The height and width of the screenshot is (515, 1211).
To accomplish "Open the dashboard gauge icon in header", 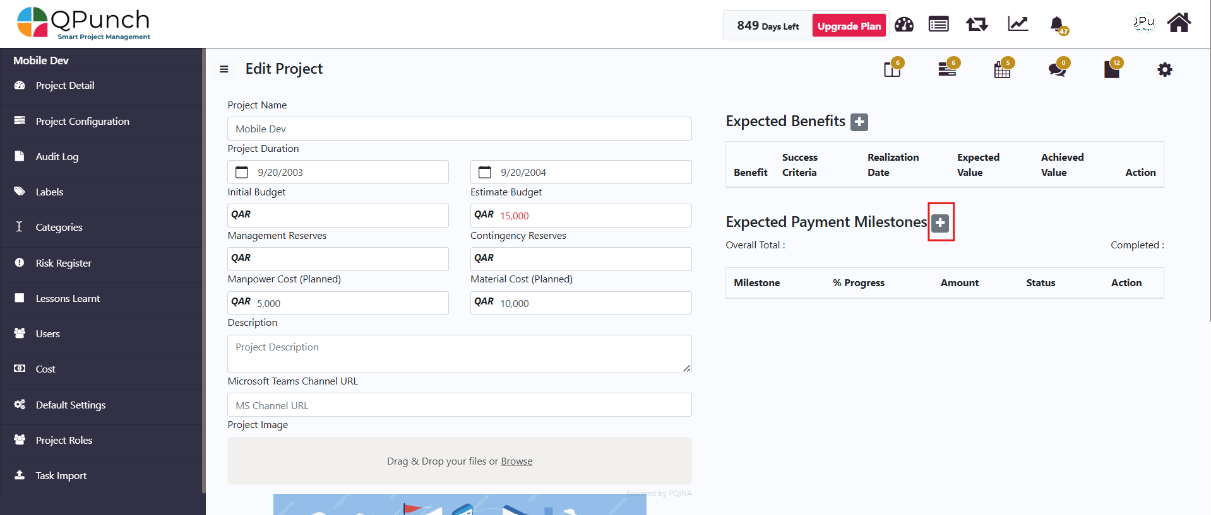I will point(904,25).
